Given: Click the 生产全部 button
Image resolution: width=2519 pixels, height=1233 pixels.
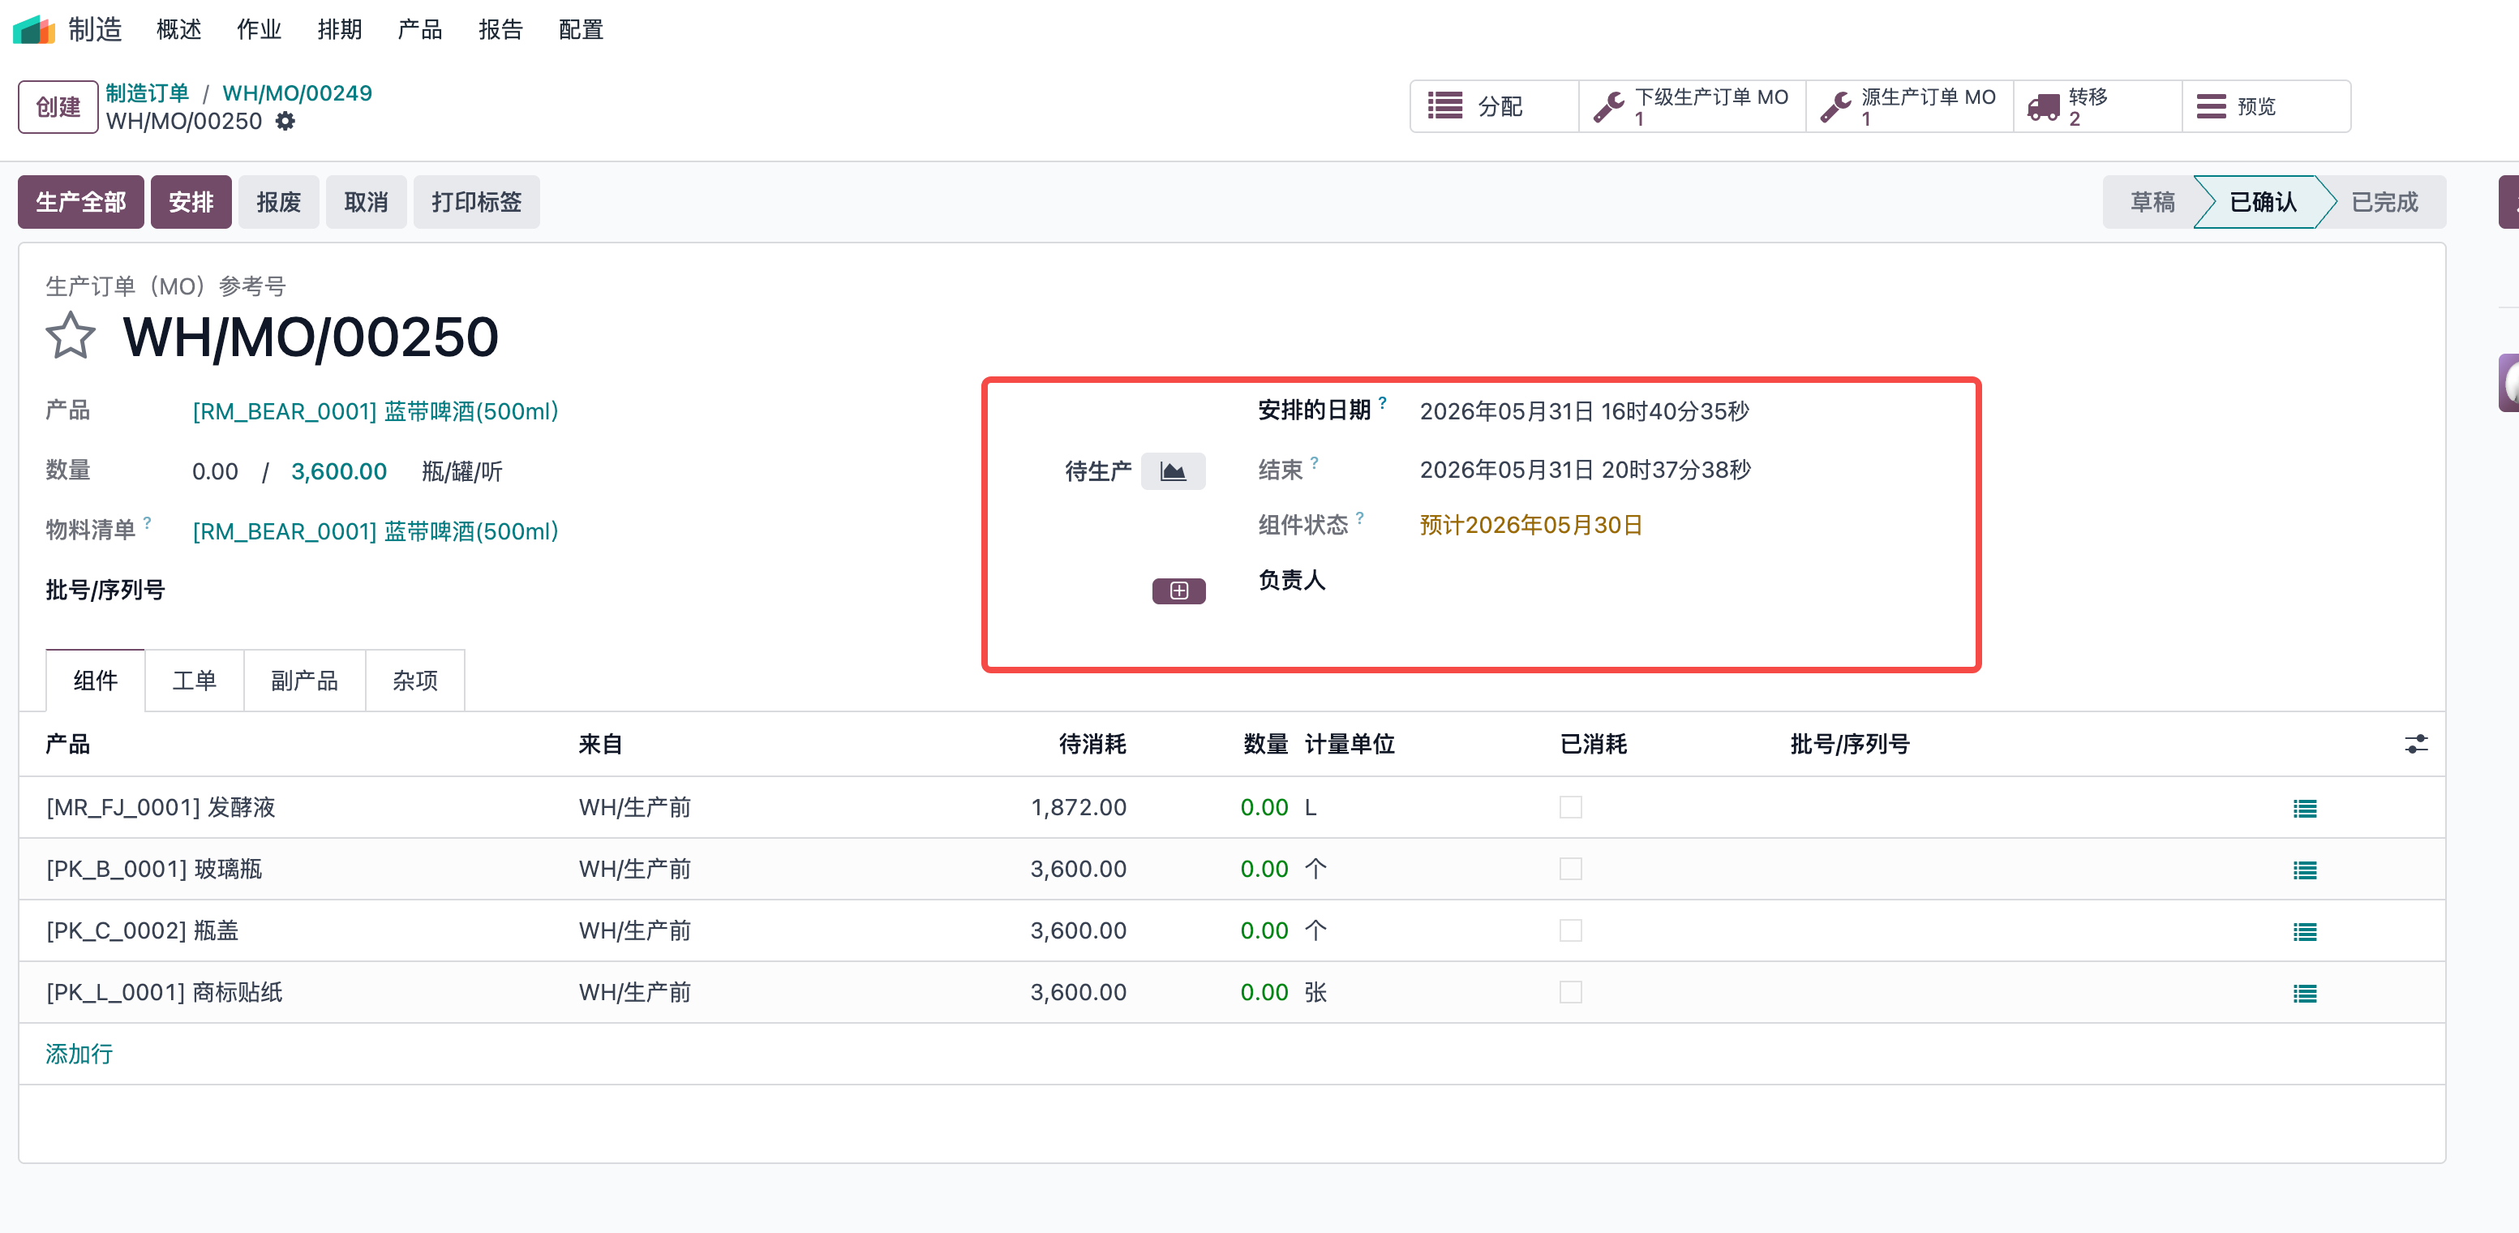Looking at the screenshot, I should coord(81,203).
